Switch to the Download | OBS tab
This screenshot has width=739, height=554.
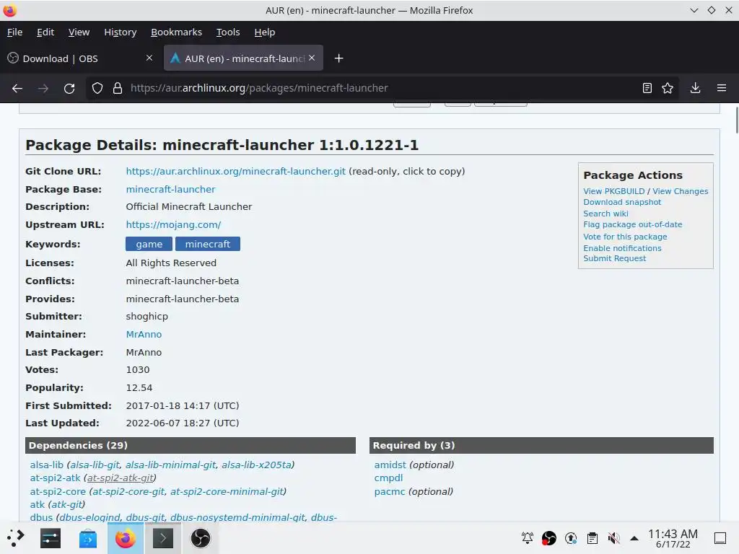click(x=80, y=58)
